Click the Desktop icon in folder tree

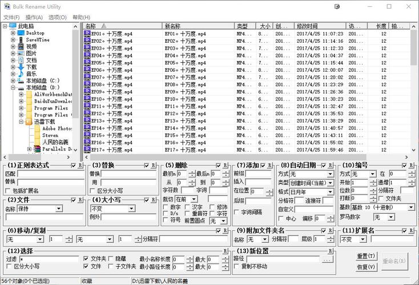[x=21, y=33]
